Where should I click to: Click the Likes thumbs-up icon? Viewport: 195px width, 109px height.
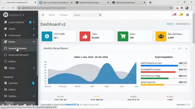(85, 36)
